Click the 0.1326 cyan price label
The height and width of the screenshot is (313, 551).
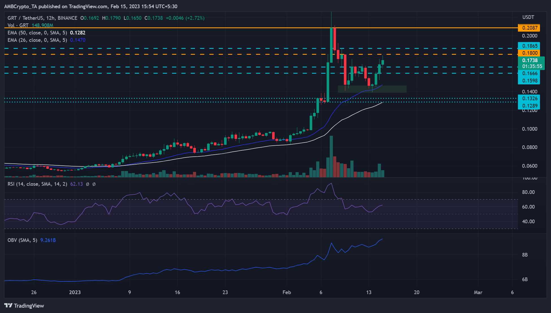pyautogui.click(x=529, y=99)
